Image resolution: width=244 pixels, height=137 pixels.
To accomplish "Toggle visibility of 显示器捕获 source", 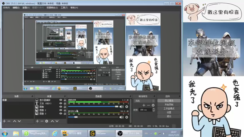I will [61, 100].
